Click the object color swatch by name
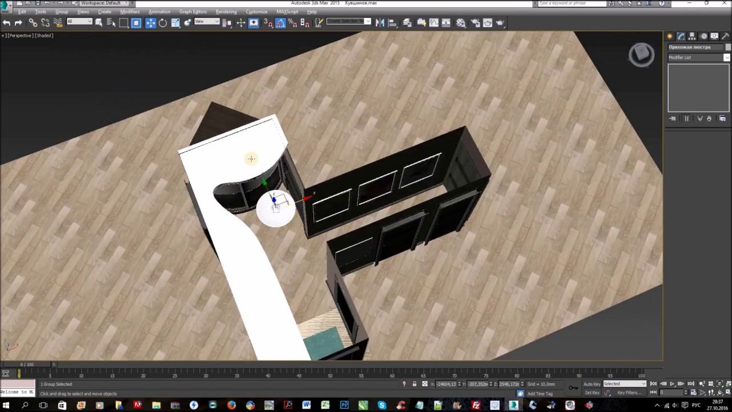 click(x=728, y=47)
